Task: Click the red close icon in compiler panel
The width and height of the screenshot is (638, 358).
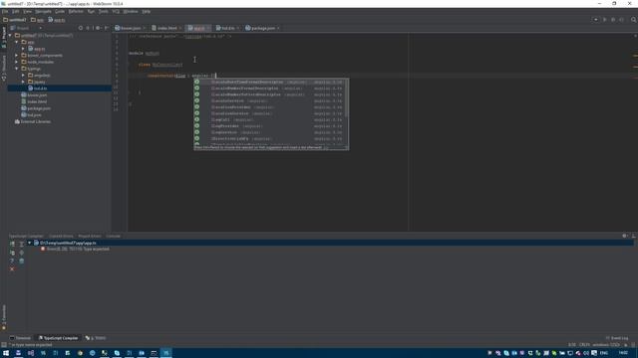Action: click(12, 269)
